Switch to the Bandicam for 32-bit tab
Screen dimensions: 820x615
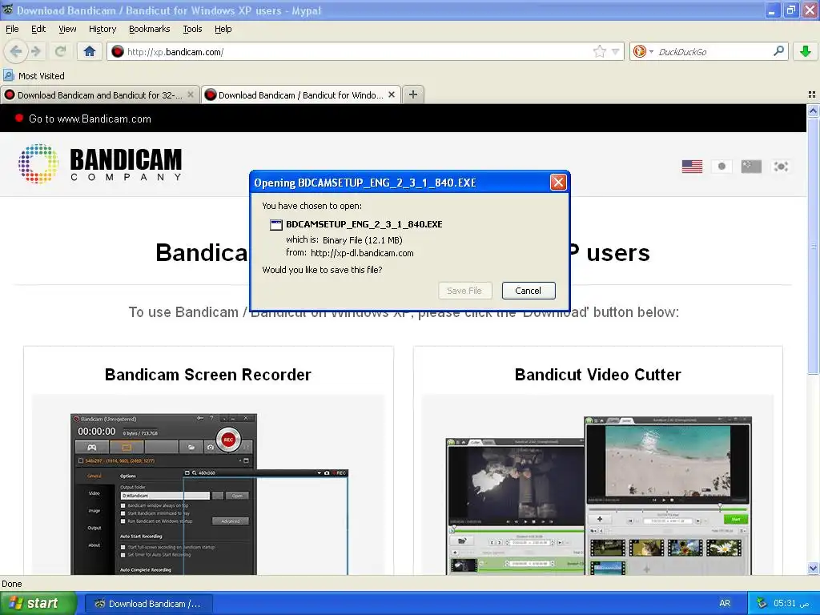tap(99, 94)
